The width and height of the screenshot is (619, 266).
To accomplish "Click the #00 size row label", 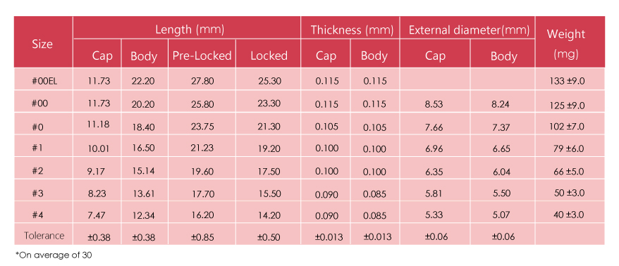I will tap(42, 102).
